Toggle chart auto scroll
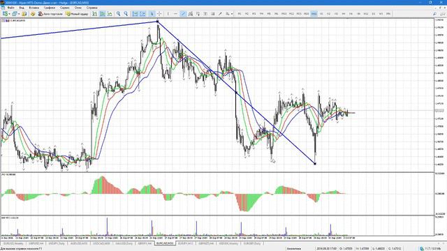 tap(135, 14)
